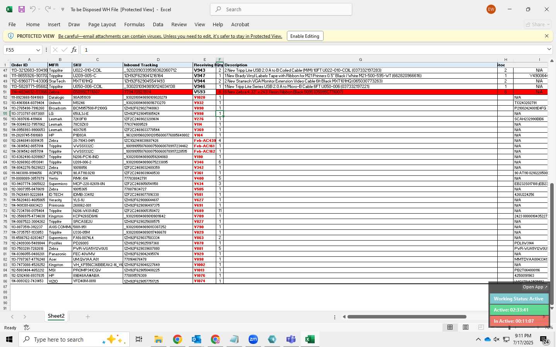The width and height of the screenshot is (556, 347).
Task: Click the Protected View info icon
Action: (x=10, y=36)
